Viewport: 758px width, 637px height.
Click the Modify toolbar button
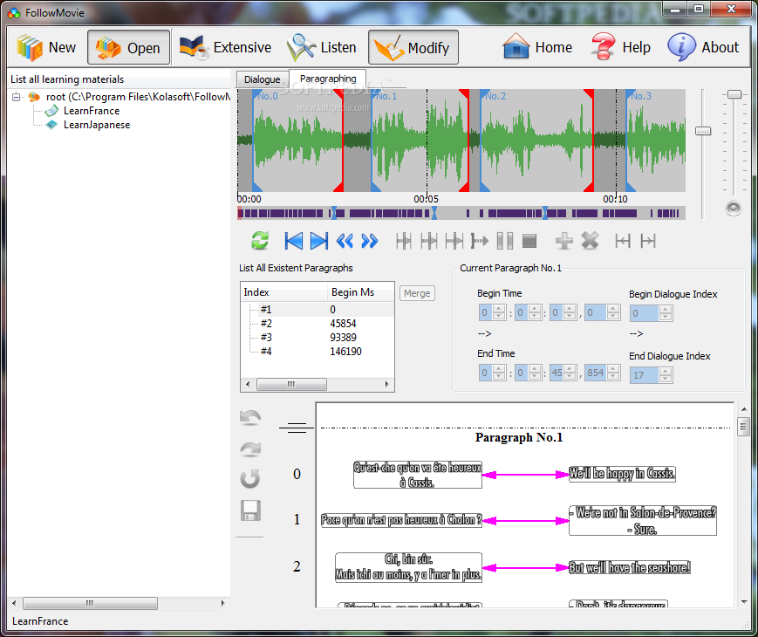click(x=413, y=47)
